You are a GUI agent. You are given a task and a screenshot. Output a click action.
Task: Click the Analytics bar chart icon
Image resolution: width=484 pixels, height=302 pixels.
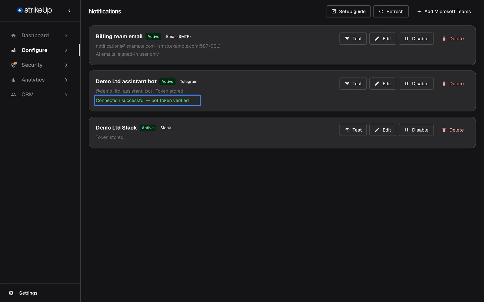13,80
